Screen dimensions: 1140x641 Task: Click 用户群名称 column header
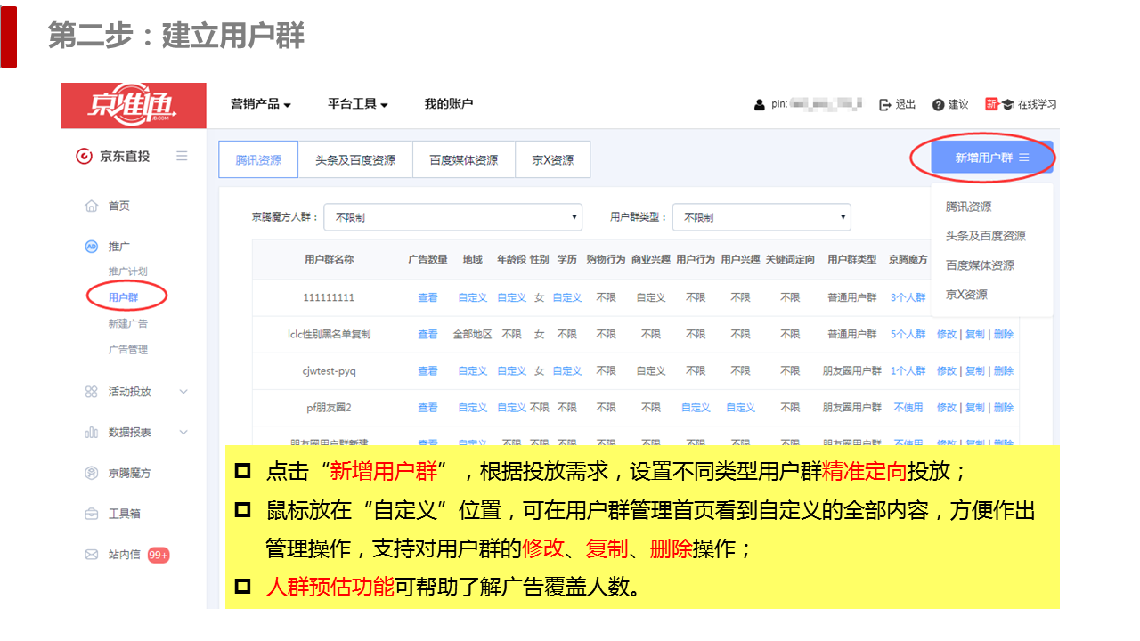coord(329,260)
